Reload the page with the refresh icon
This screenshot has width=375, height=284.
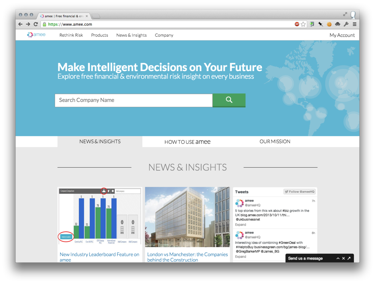click(36, 24)
